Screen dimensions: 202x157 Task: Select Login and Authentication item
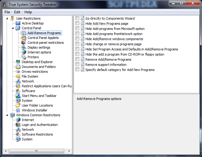click(x=40, y=125)
